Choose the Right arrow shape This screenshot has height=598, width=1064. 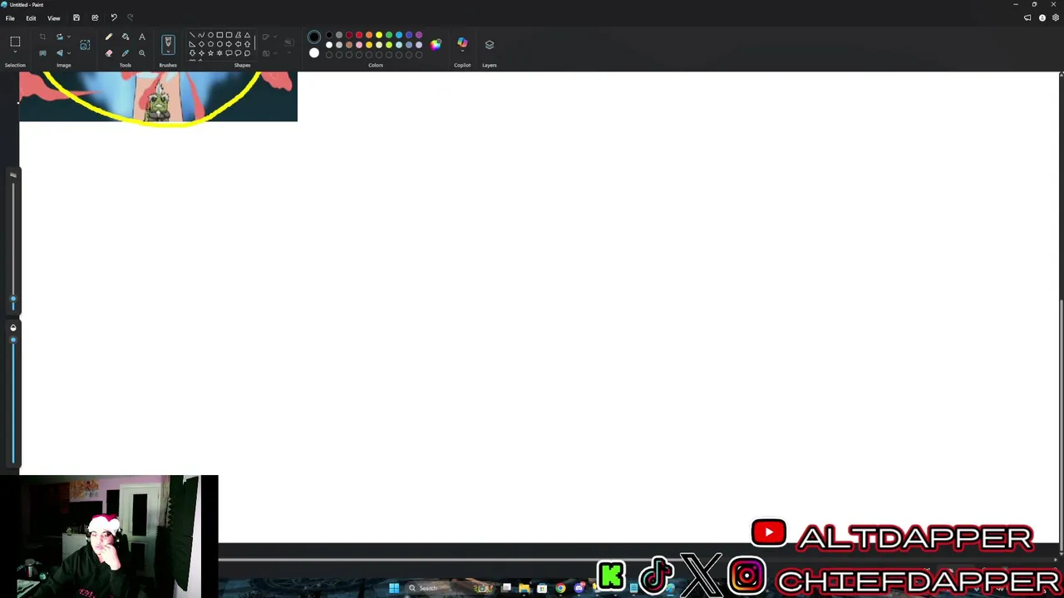click(229, 44)
